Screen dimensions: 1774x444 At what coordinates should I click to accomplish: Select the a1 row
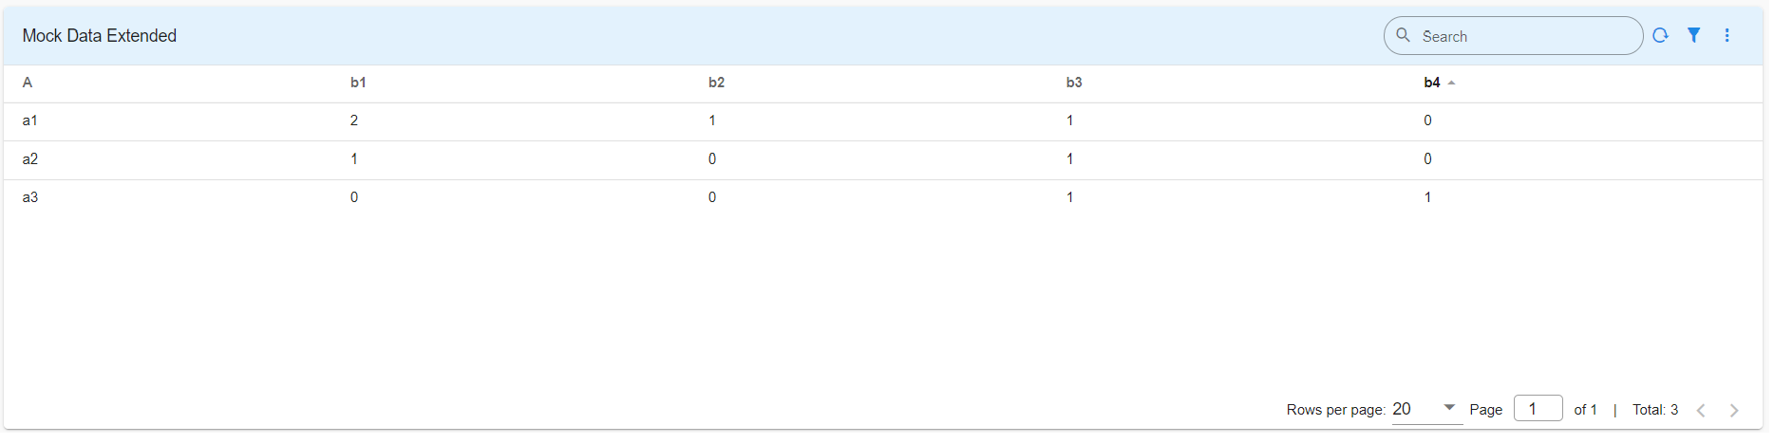[30, 121]
